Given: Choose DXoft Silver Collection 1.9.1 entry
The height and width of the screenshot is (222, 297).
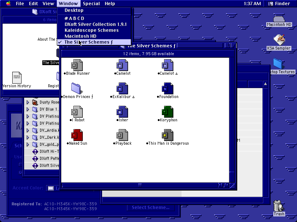Looking at the screenshot, I should coord(94,24).
